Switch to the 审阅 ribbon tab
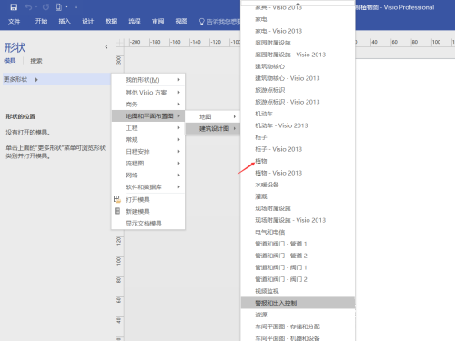This screenshot has width=455, height=341. click(x=158, y=21)
